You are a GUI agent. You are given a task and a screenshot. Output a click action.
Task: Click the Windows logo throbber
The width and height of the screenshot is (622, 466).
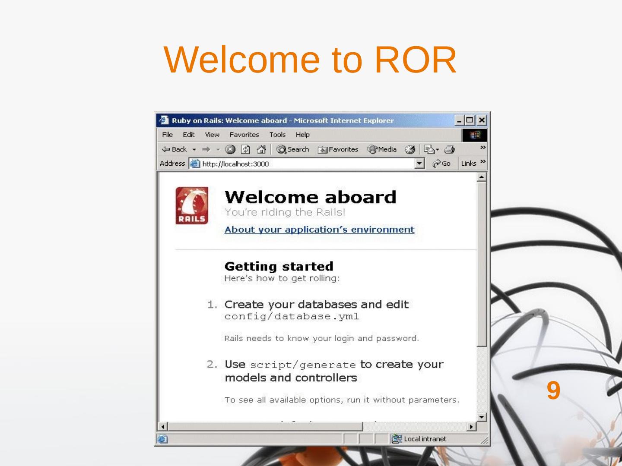(x=475, y=135)
